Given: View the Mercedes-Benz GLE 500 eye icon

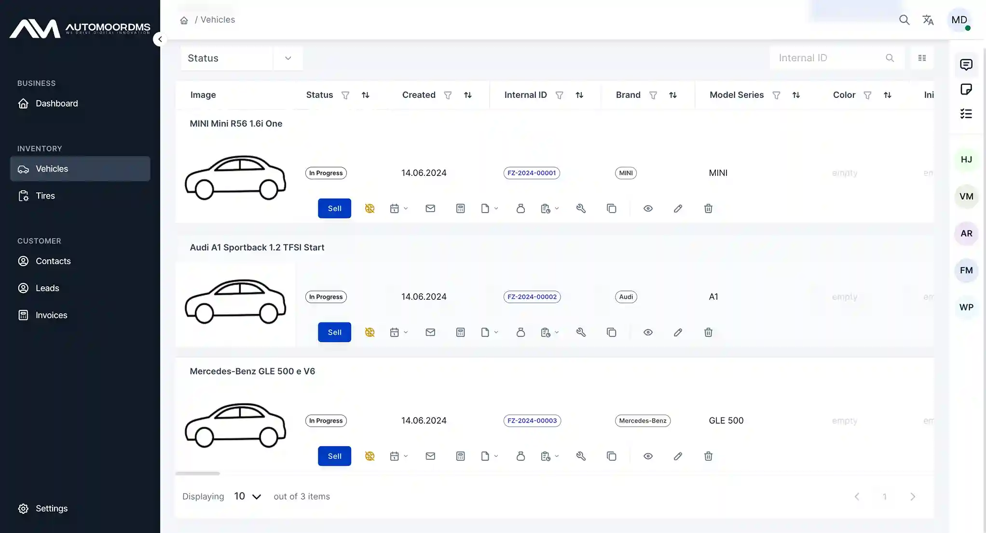Looking at the screenshot, I should point(648,456).
